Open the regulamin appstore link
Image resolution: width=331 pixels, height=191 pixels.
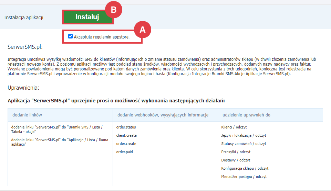(x=111, y=37)
